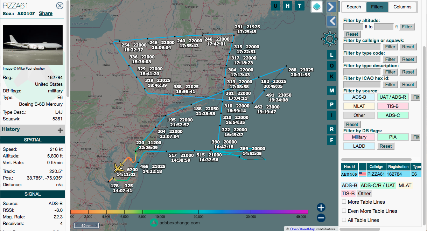Image resolution: width=427 pixels, height=231 pixels.
Task: Expand History section with plus icon
Action: [60, 130]
